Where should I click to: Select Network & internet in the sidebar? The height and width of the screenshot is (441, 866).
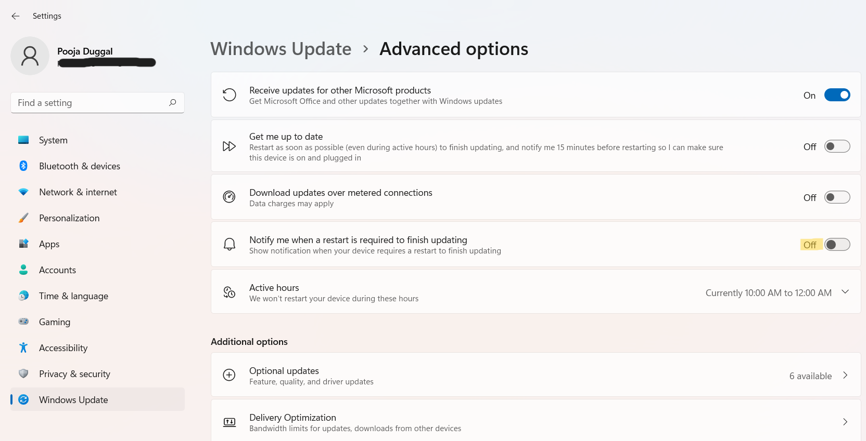click(x=78, y=192)
